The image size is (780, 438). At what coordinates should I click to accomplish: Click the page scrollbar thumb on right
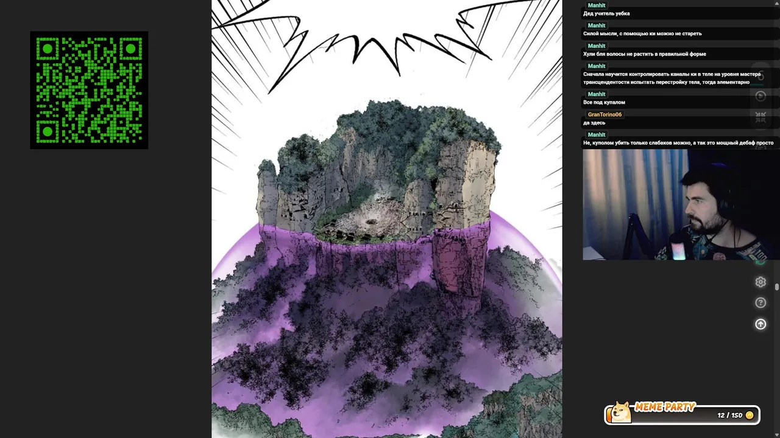(776, 288)
